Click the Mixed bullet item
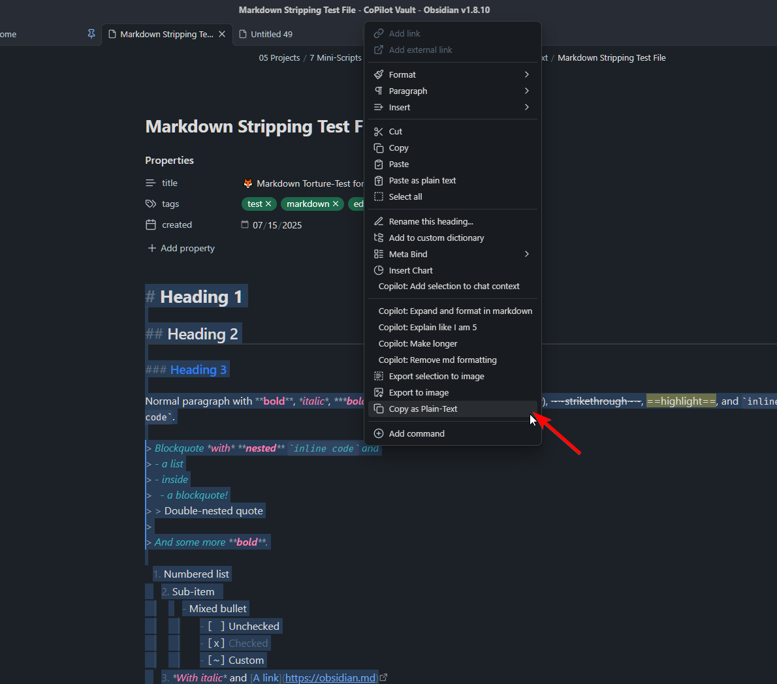Image resolution: width=777 pixels, height=684 pixels. tap(217, 609)
